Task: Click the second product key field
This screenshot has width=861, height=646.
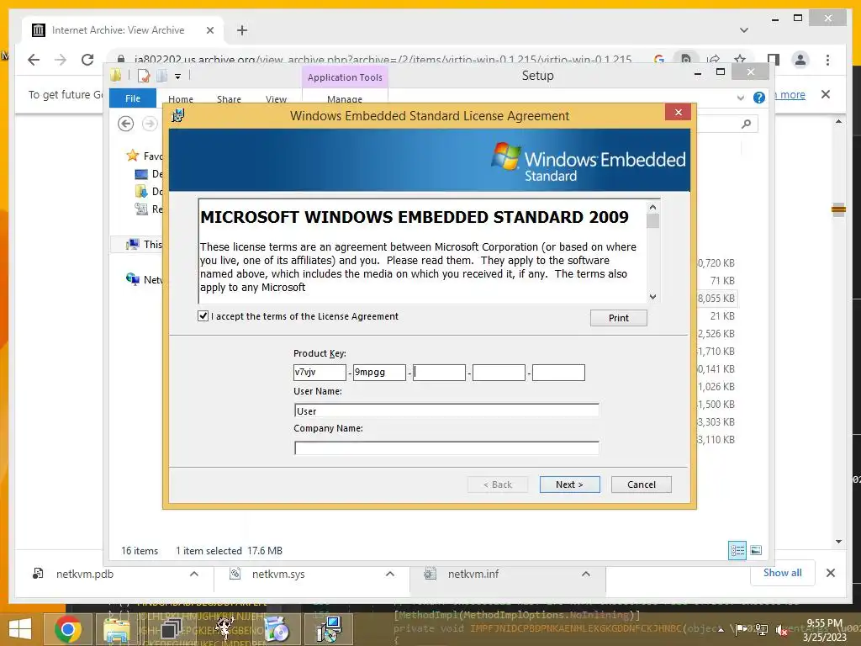Action: [x=379, y=373]
